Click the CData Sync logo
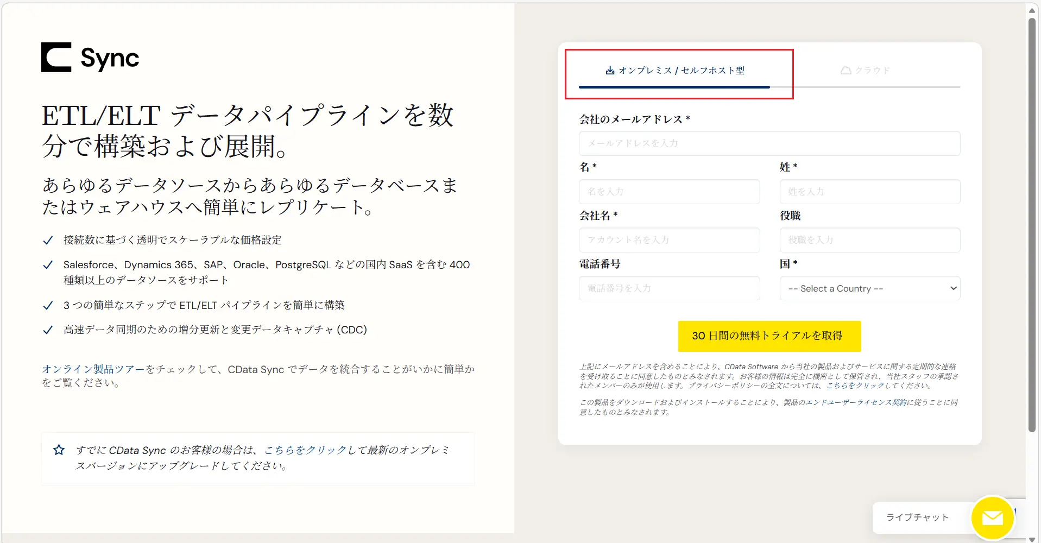 tap(90, 58)
